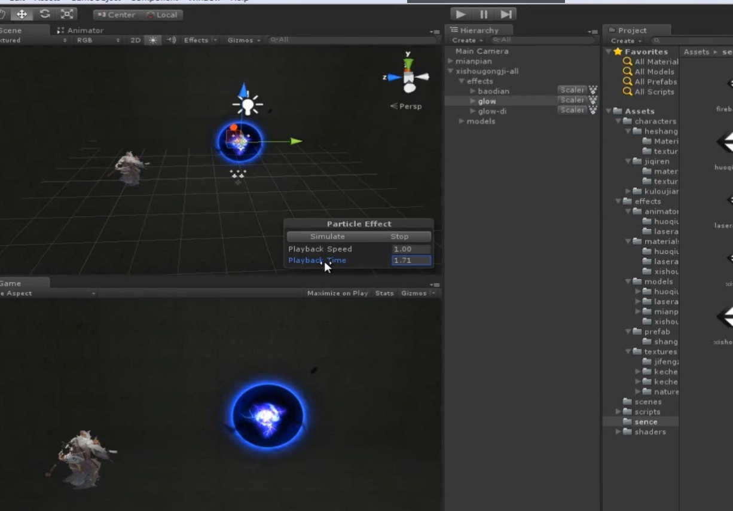Select the Scale transform tool

coord(67,14)
